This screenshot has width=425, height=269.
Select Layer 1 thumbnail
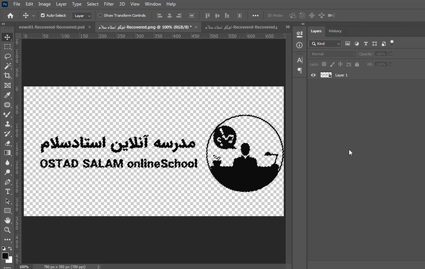click(326, 75)
